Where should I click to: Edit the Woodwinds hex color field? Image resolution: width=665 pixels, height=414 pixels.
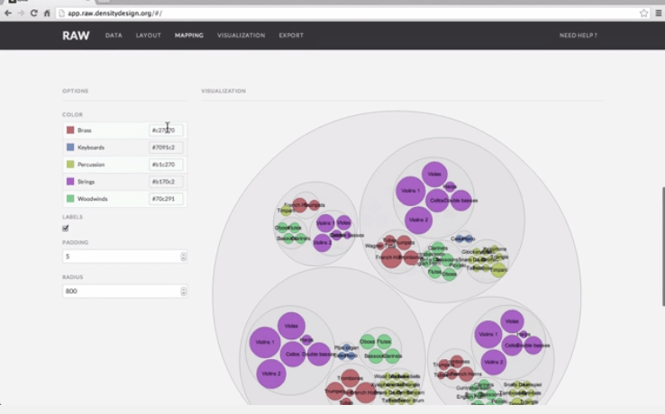point(166,199)
